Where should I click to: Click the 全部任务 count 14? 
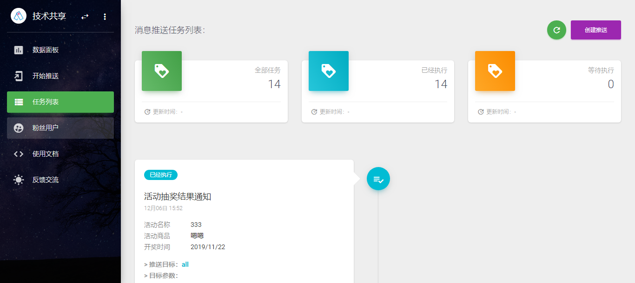(x=274, y=84)
